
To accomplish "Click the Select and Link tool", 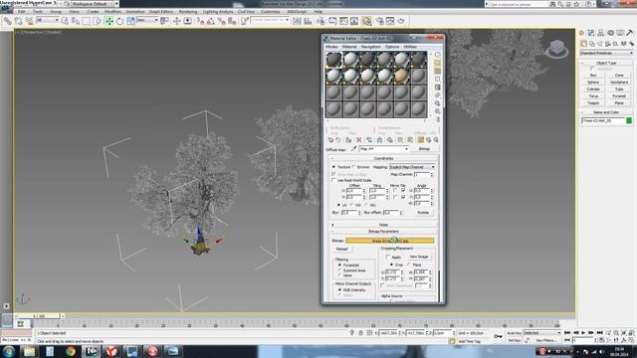I will click(x=8, y=21).
